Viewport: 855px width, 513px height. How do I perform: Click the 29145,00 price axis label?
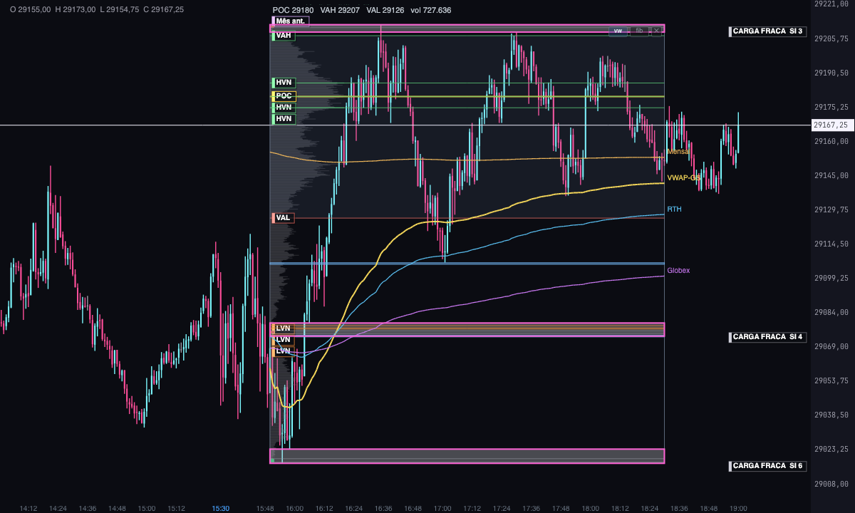point(831,175)
